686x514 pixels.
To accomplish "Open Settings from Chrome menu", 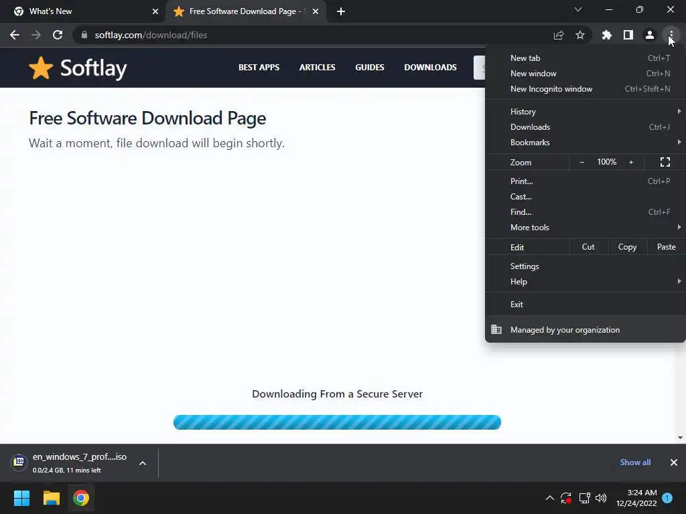I will coord(586,266).
